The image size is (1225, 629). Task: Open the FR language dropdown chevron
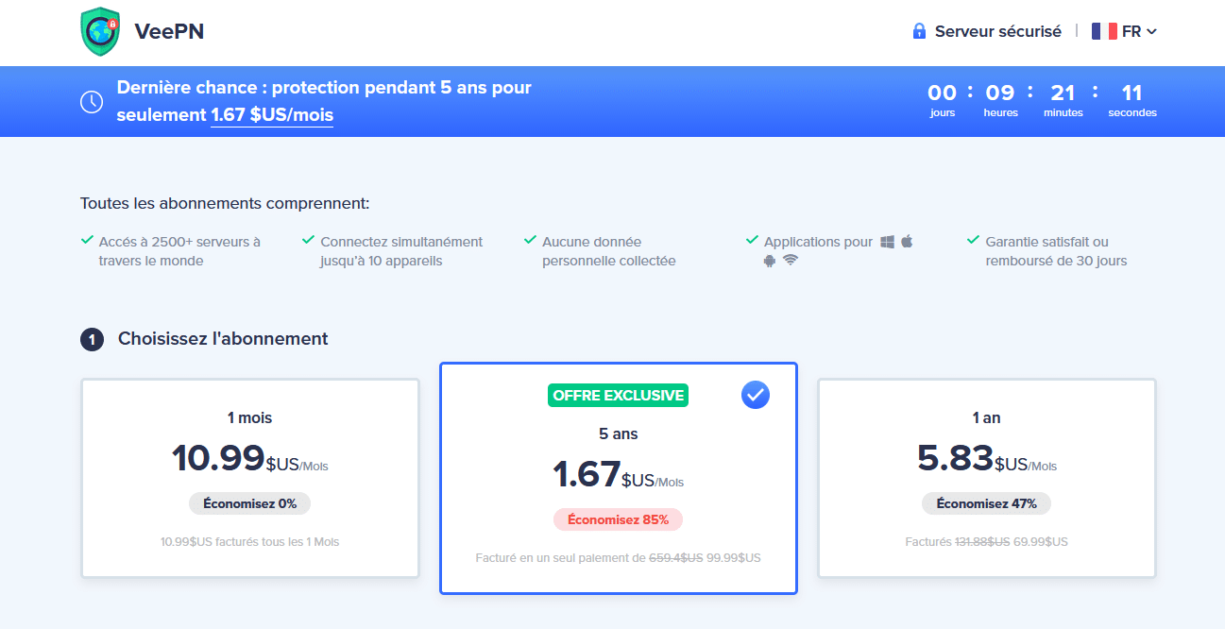tap(1151, 32)
